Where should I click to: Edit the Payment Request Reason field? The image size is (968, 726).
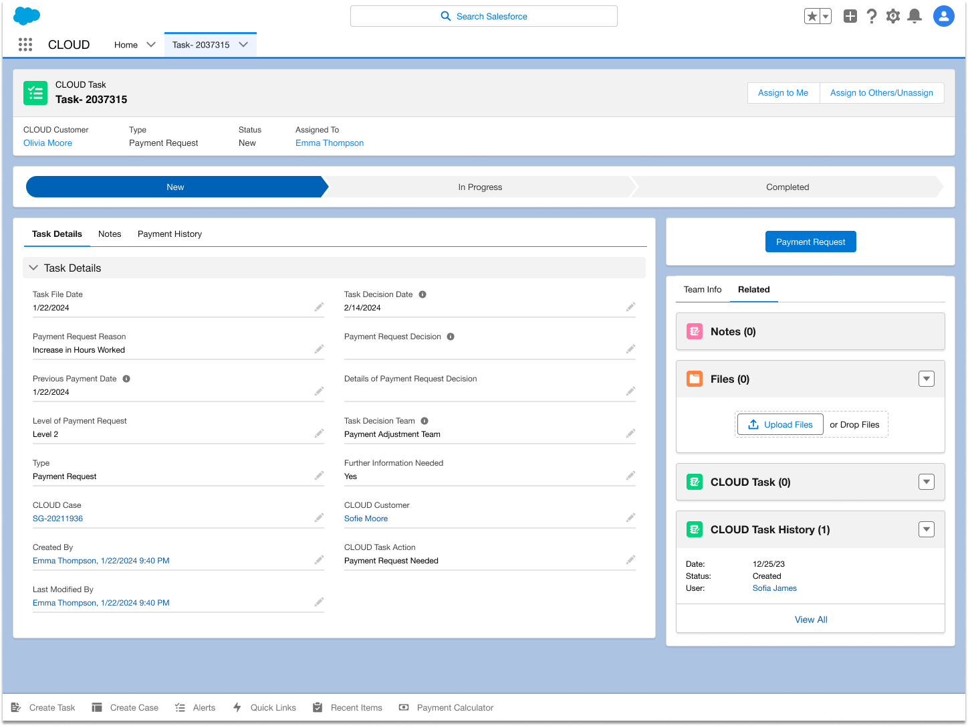(x=319, y=349)
